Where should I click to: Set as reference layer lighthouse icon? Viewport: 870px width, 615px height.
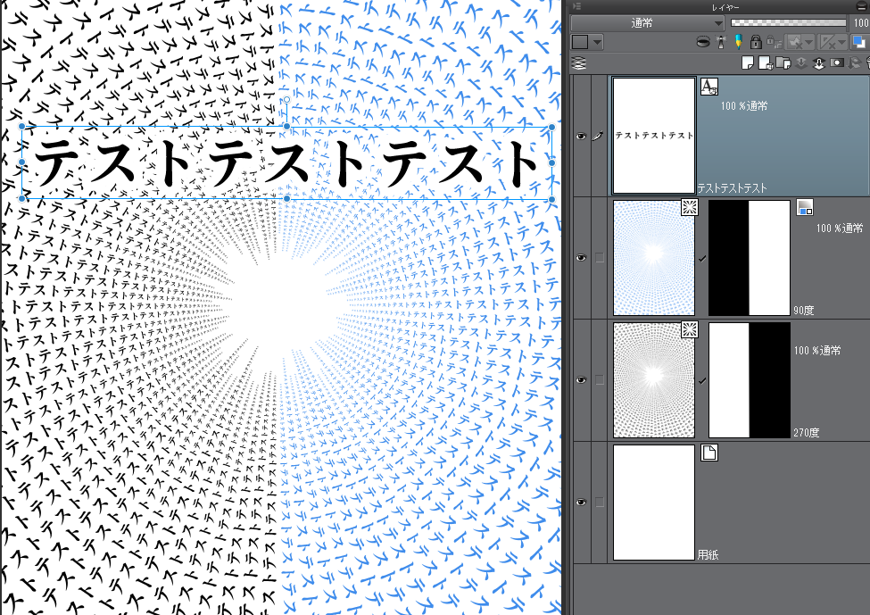click(x=721, y=42)
